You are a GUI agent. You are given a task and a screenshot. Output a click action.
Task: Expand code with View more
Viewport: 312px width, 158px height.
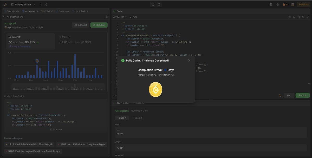point(56,129)
